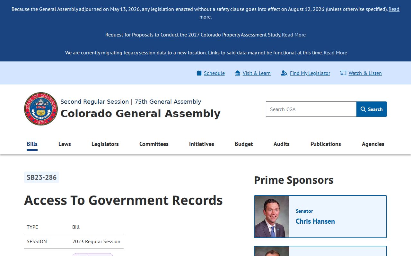The image size is (411, 256).
Task: Click the Colorado General Assembly site title
Action: click(x=140, y=114)
